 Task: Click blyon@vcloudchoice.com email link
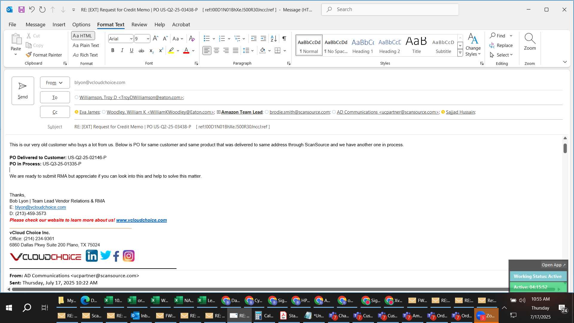pyautogui.click(x=40, y=207)
